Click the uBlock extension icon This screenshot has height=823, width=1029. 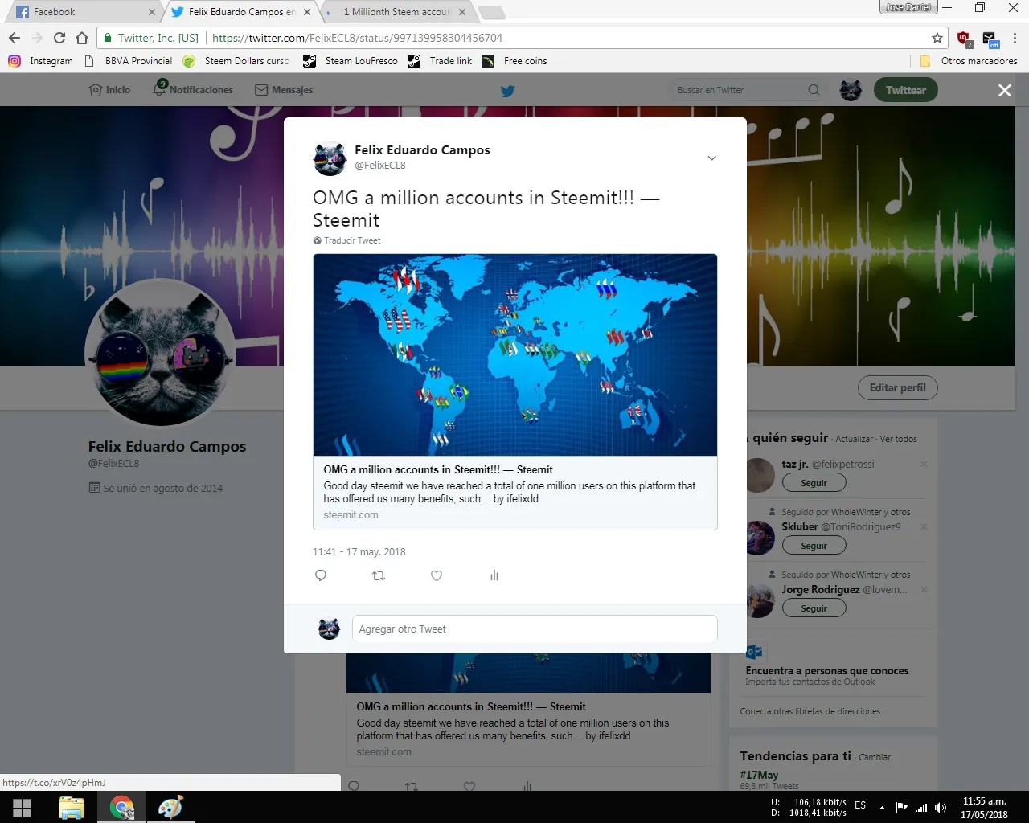click(x=965, y=39)
